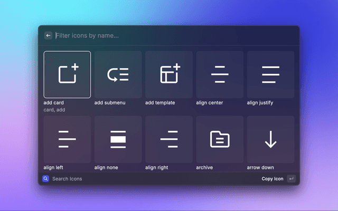Image resolution: width=338 pixels, height=211 pixels.
Task: Select the arrow down icon
Action: [x=270, y=139]
